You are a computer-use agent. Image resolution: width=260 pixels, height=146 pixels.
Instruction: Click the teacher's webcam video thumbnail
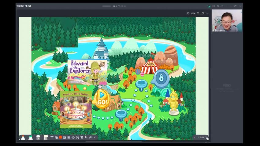point(227,21)
